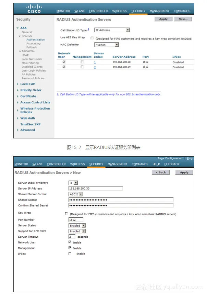Select LDAP in sidebar
Viewport: 207px width, 294px height.
pos(25,55)
